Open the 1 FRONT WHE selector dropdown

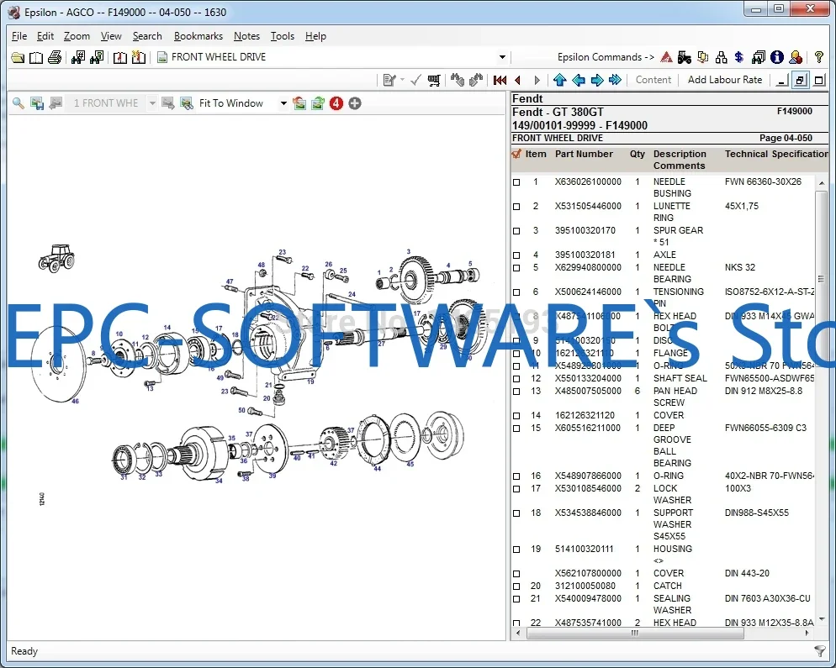click(151, 103)
